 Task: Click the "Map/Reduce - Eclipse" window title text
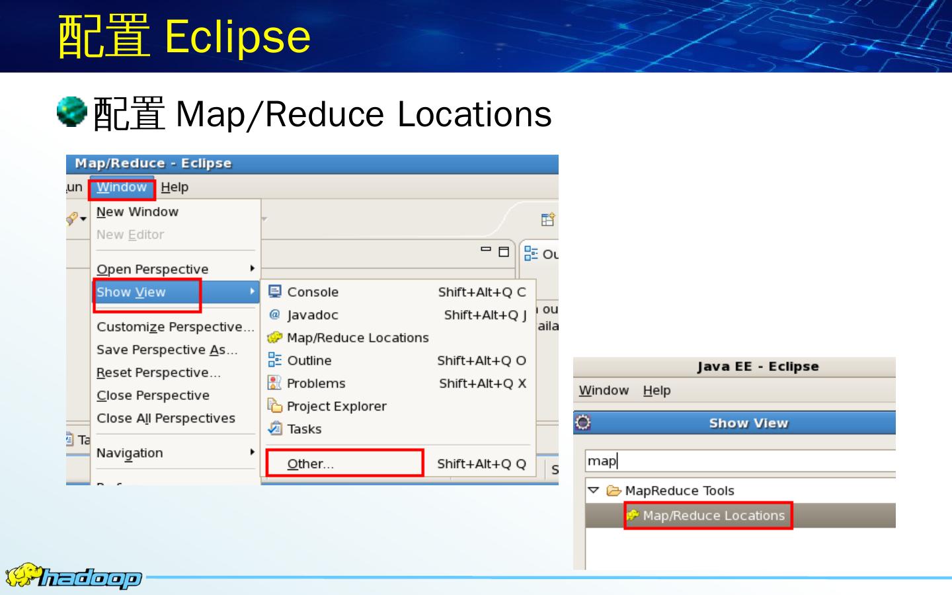153,163
